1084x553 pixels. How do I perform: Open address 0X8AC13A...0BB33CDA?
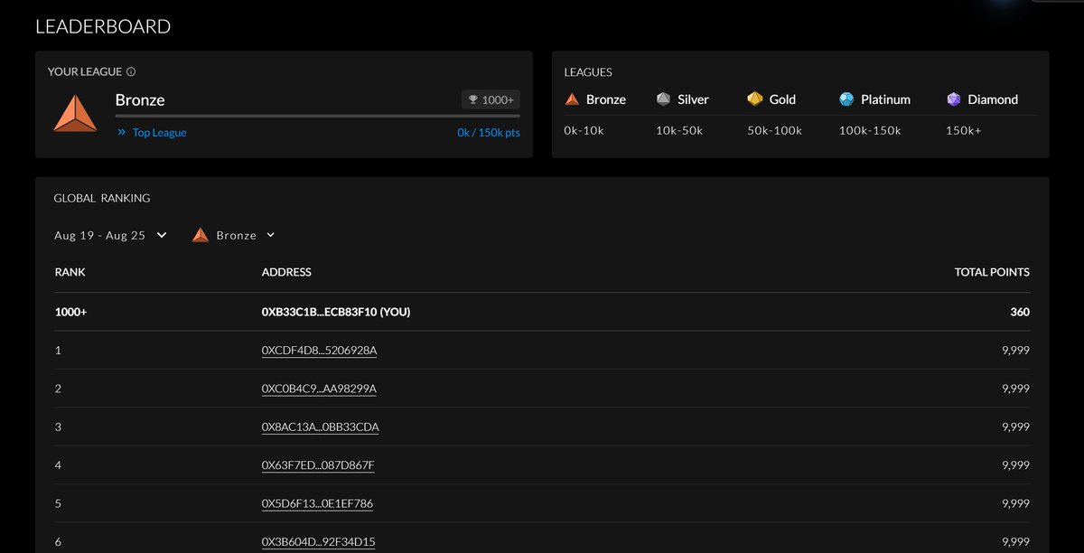point(320,426)
